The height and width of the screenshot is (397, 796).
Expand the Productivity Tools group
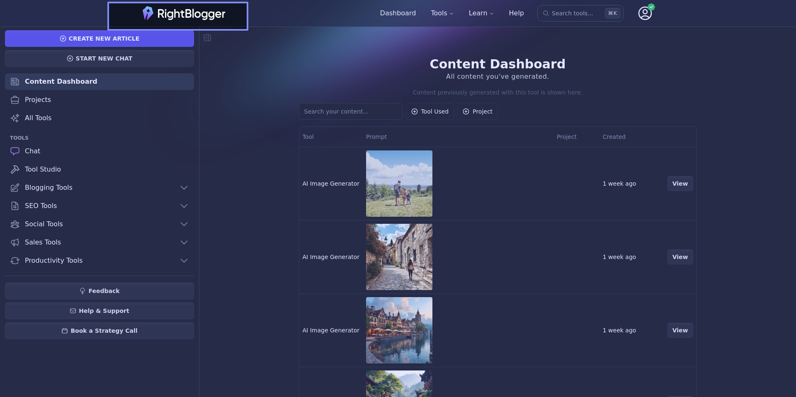pyautogui.click(x=184, y=261)
